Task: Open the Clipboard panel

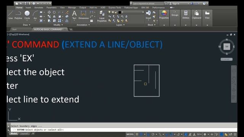Action: [x=197, y=14]
